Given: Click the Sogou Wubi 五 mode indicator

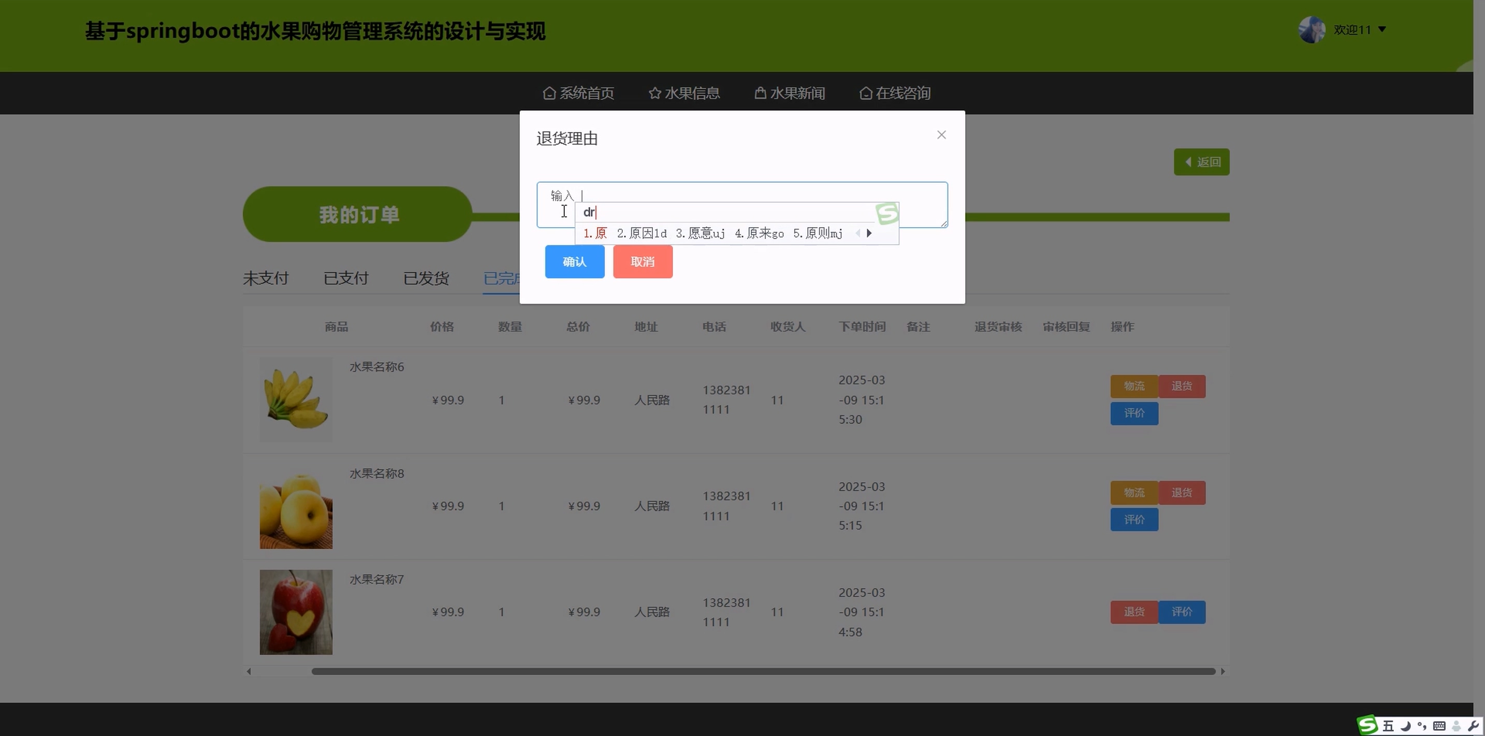Looking at the screenshot, I should (x=1388, y=726).
